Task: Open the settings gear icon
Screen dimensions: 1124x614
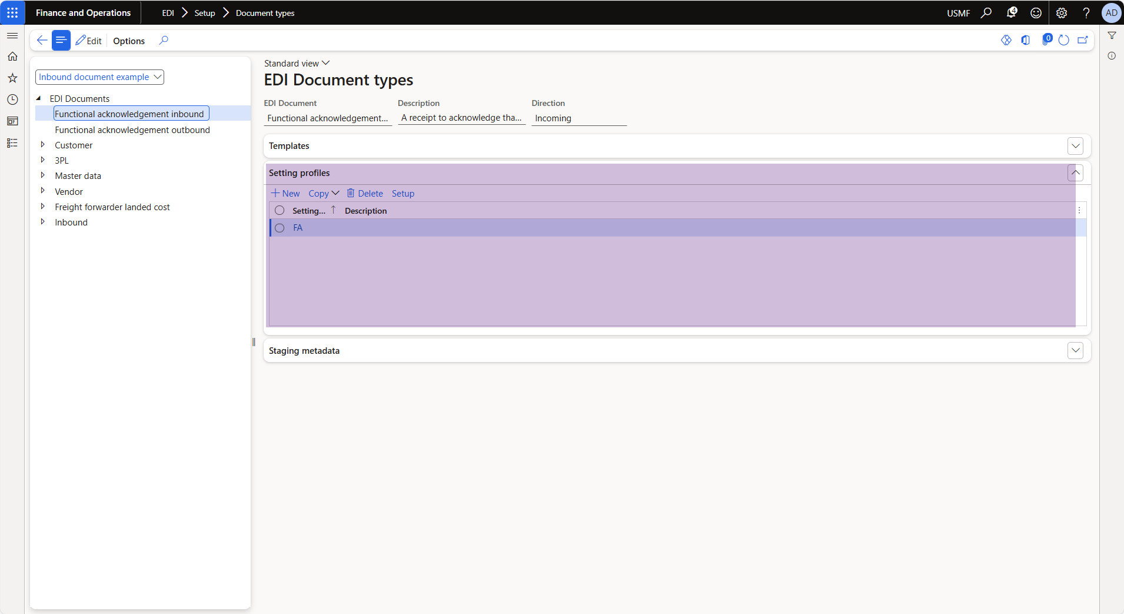Action: (1062, 12)
